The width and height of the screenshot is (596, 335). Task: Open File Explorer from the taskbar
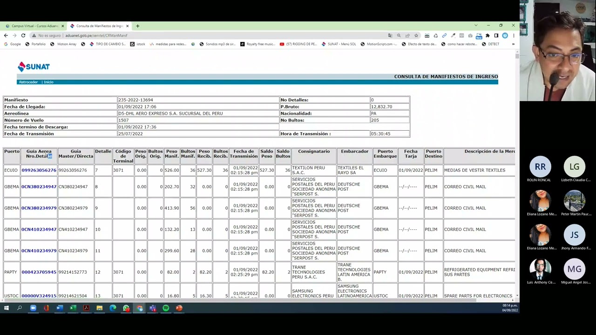(100, 308)
